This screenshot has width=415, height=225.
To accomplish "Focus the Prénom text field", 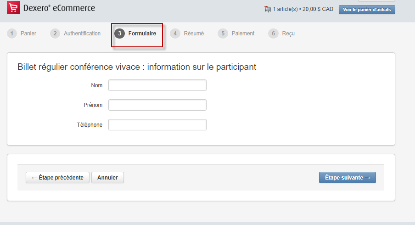I will point(157,105).
